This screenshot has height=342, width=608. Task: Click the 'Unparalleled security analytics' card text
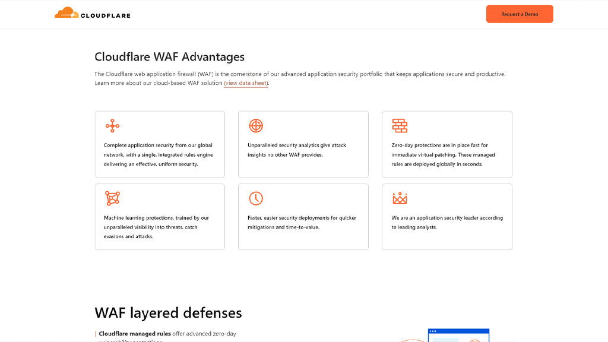[x=297, y=150]
